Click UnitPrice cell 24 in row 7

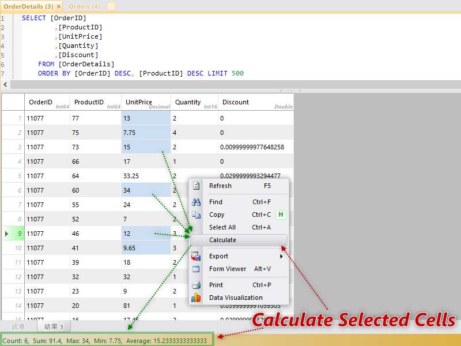146,205
